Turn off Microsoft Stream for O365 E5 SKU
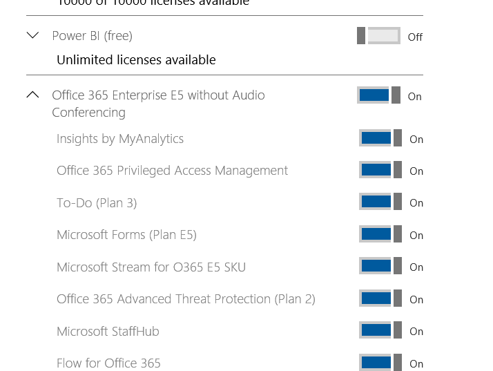493x371 pixels. point(380,266)
